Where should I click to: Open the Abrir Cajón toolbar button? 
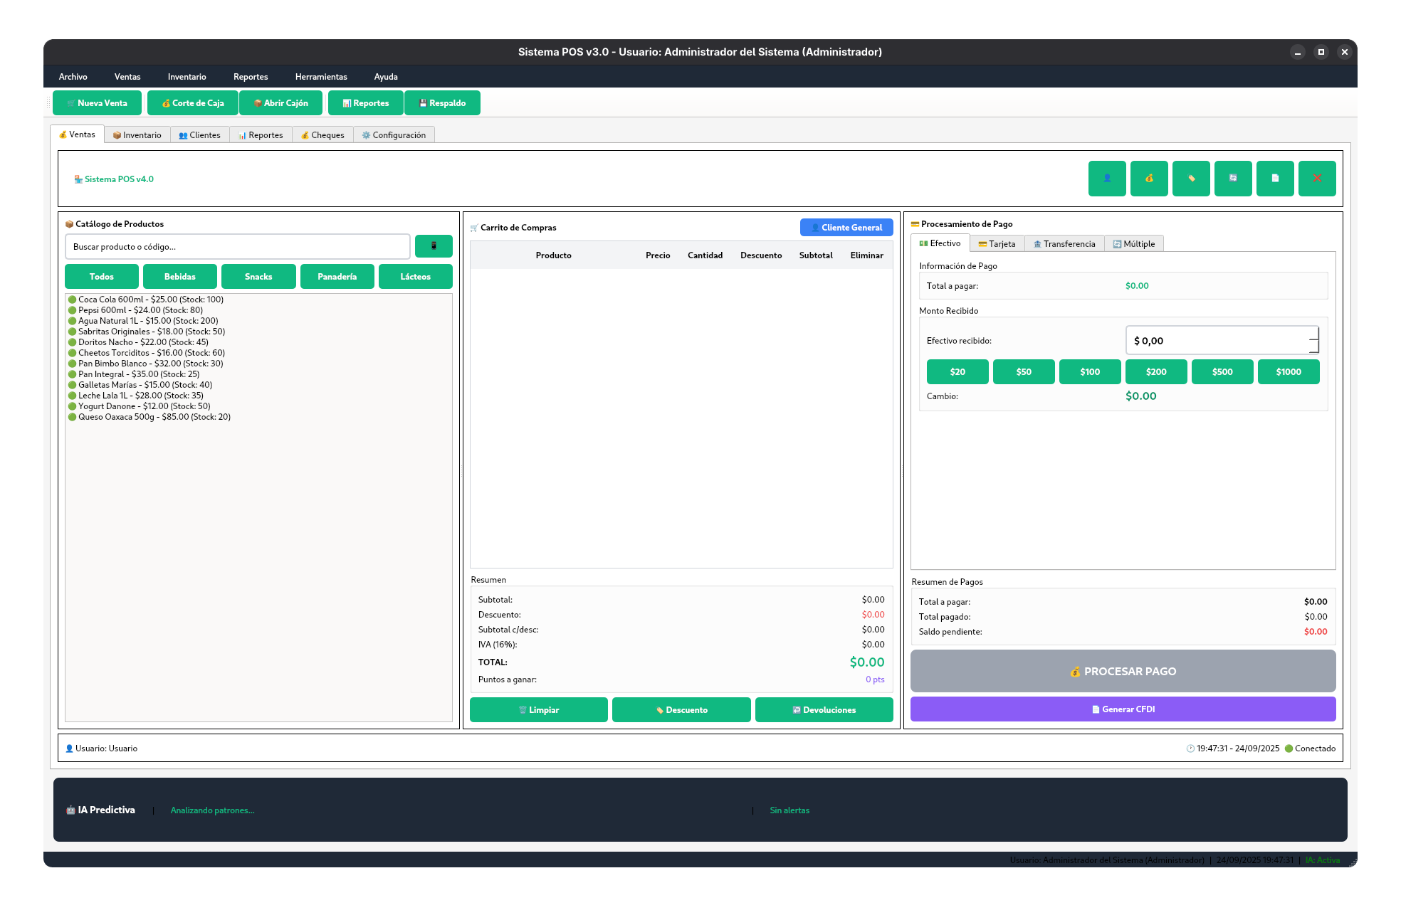point(280,103)
